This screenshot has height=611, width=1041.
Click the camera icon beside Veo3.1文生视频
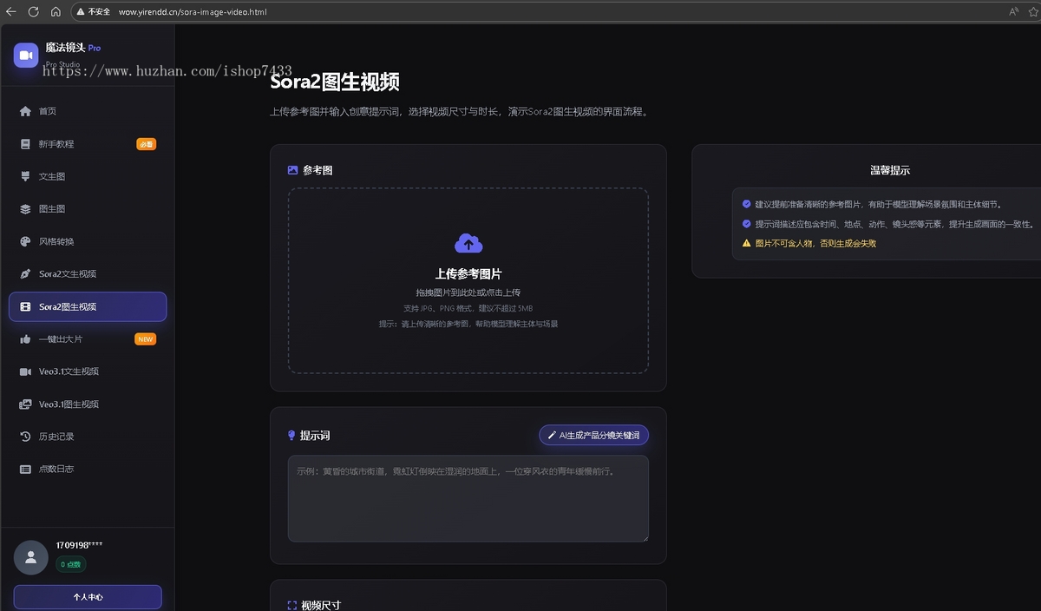click(x=25, y=371)
